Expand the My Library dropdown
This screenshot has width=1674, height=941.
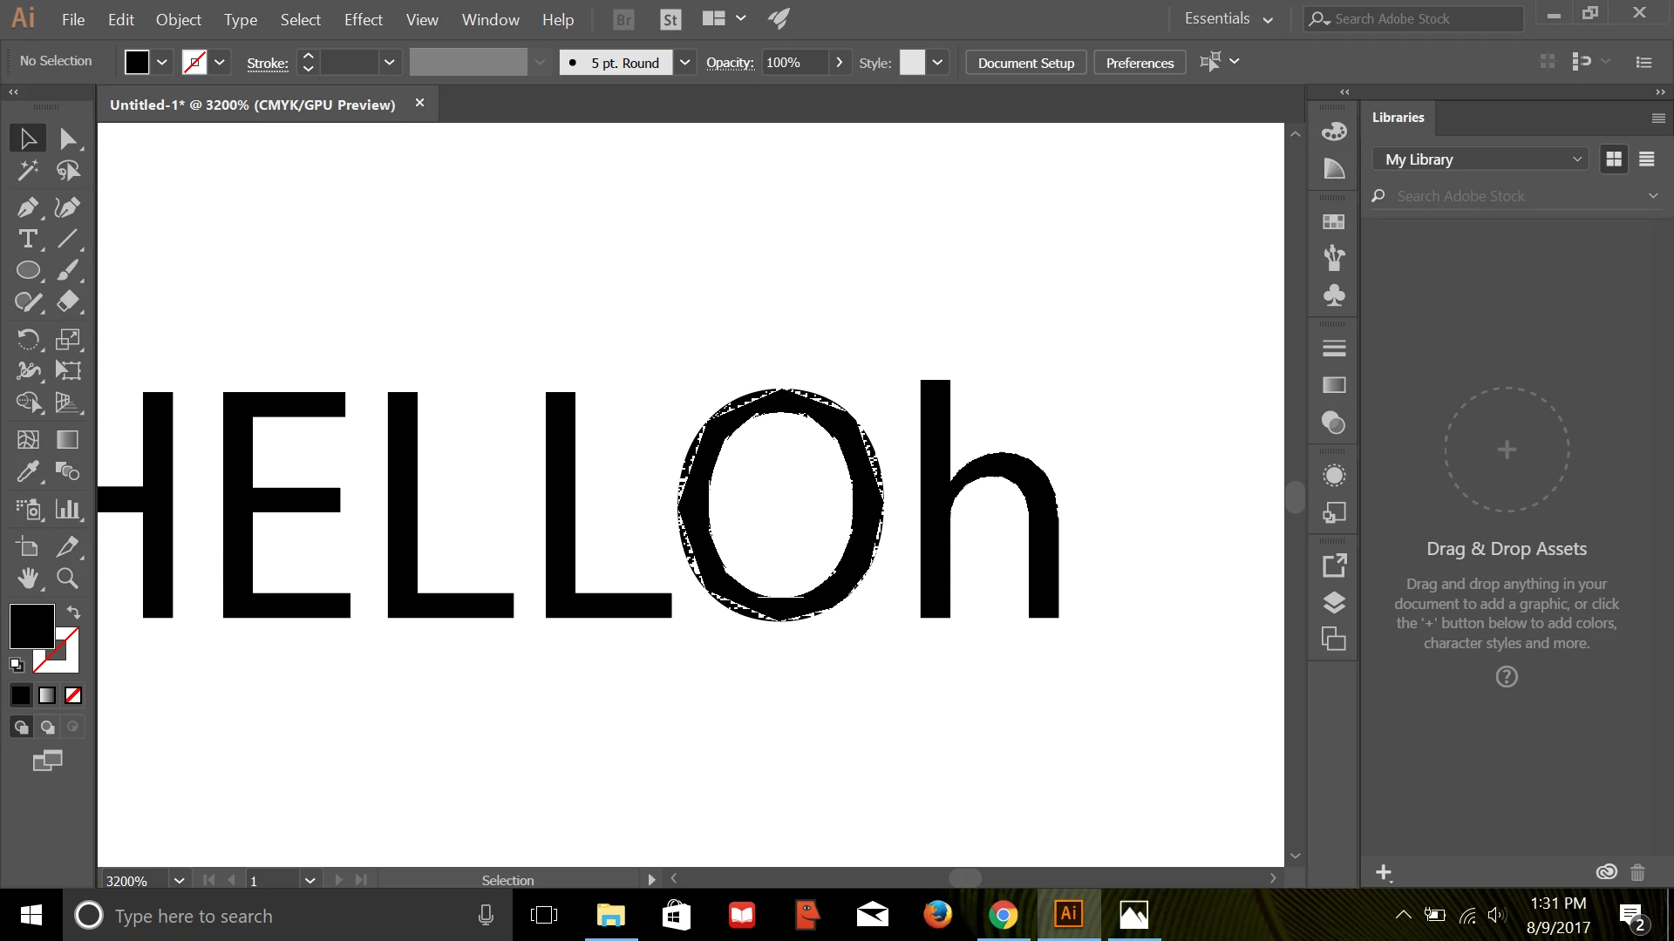1576,159
